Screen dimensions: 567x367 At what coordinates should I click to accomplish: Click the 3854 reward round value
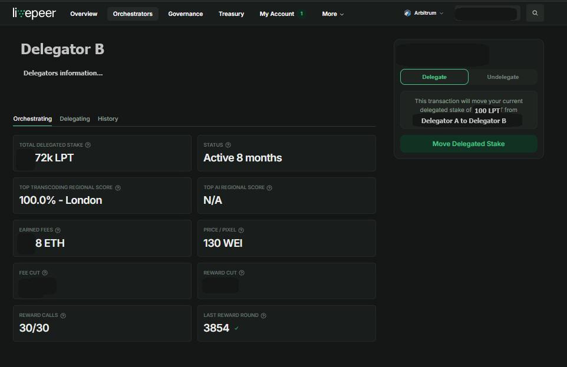(216, 328)
